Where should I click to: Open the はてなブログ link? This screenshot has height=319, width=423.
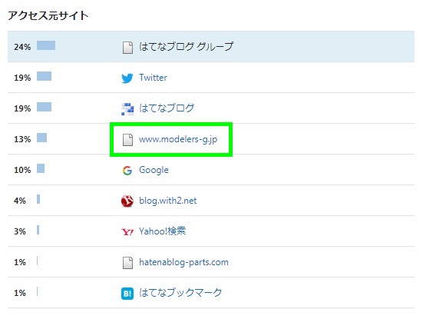click(167, 108)
